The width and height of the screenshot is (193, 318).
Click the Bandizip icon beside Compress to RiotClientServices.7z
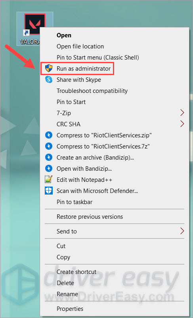coord(49,146)
